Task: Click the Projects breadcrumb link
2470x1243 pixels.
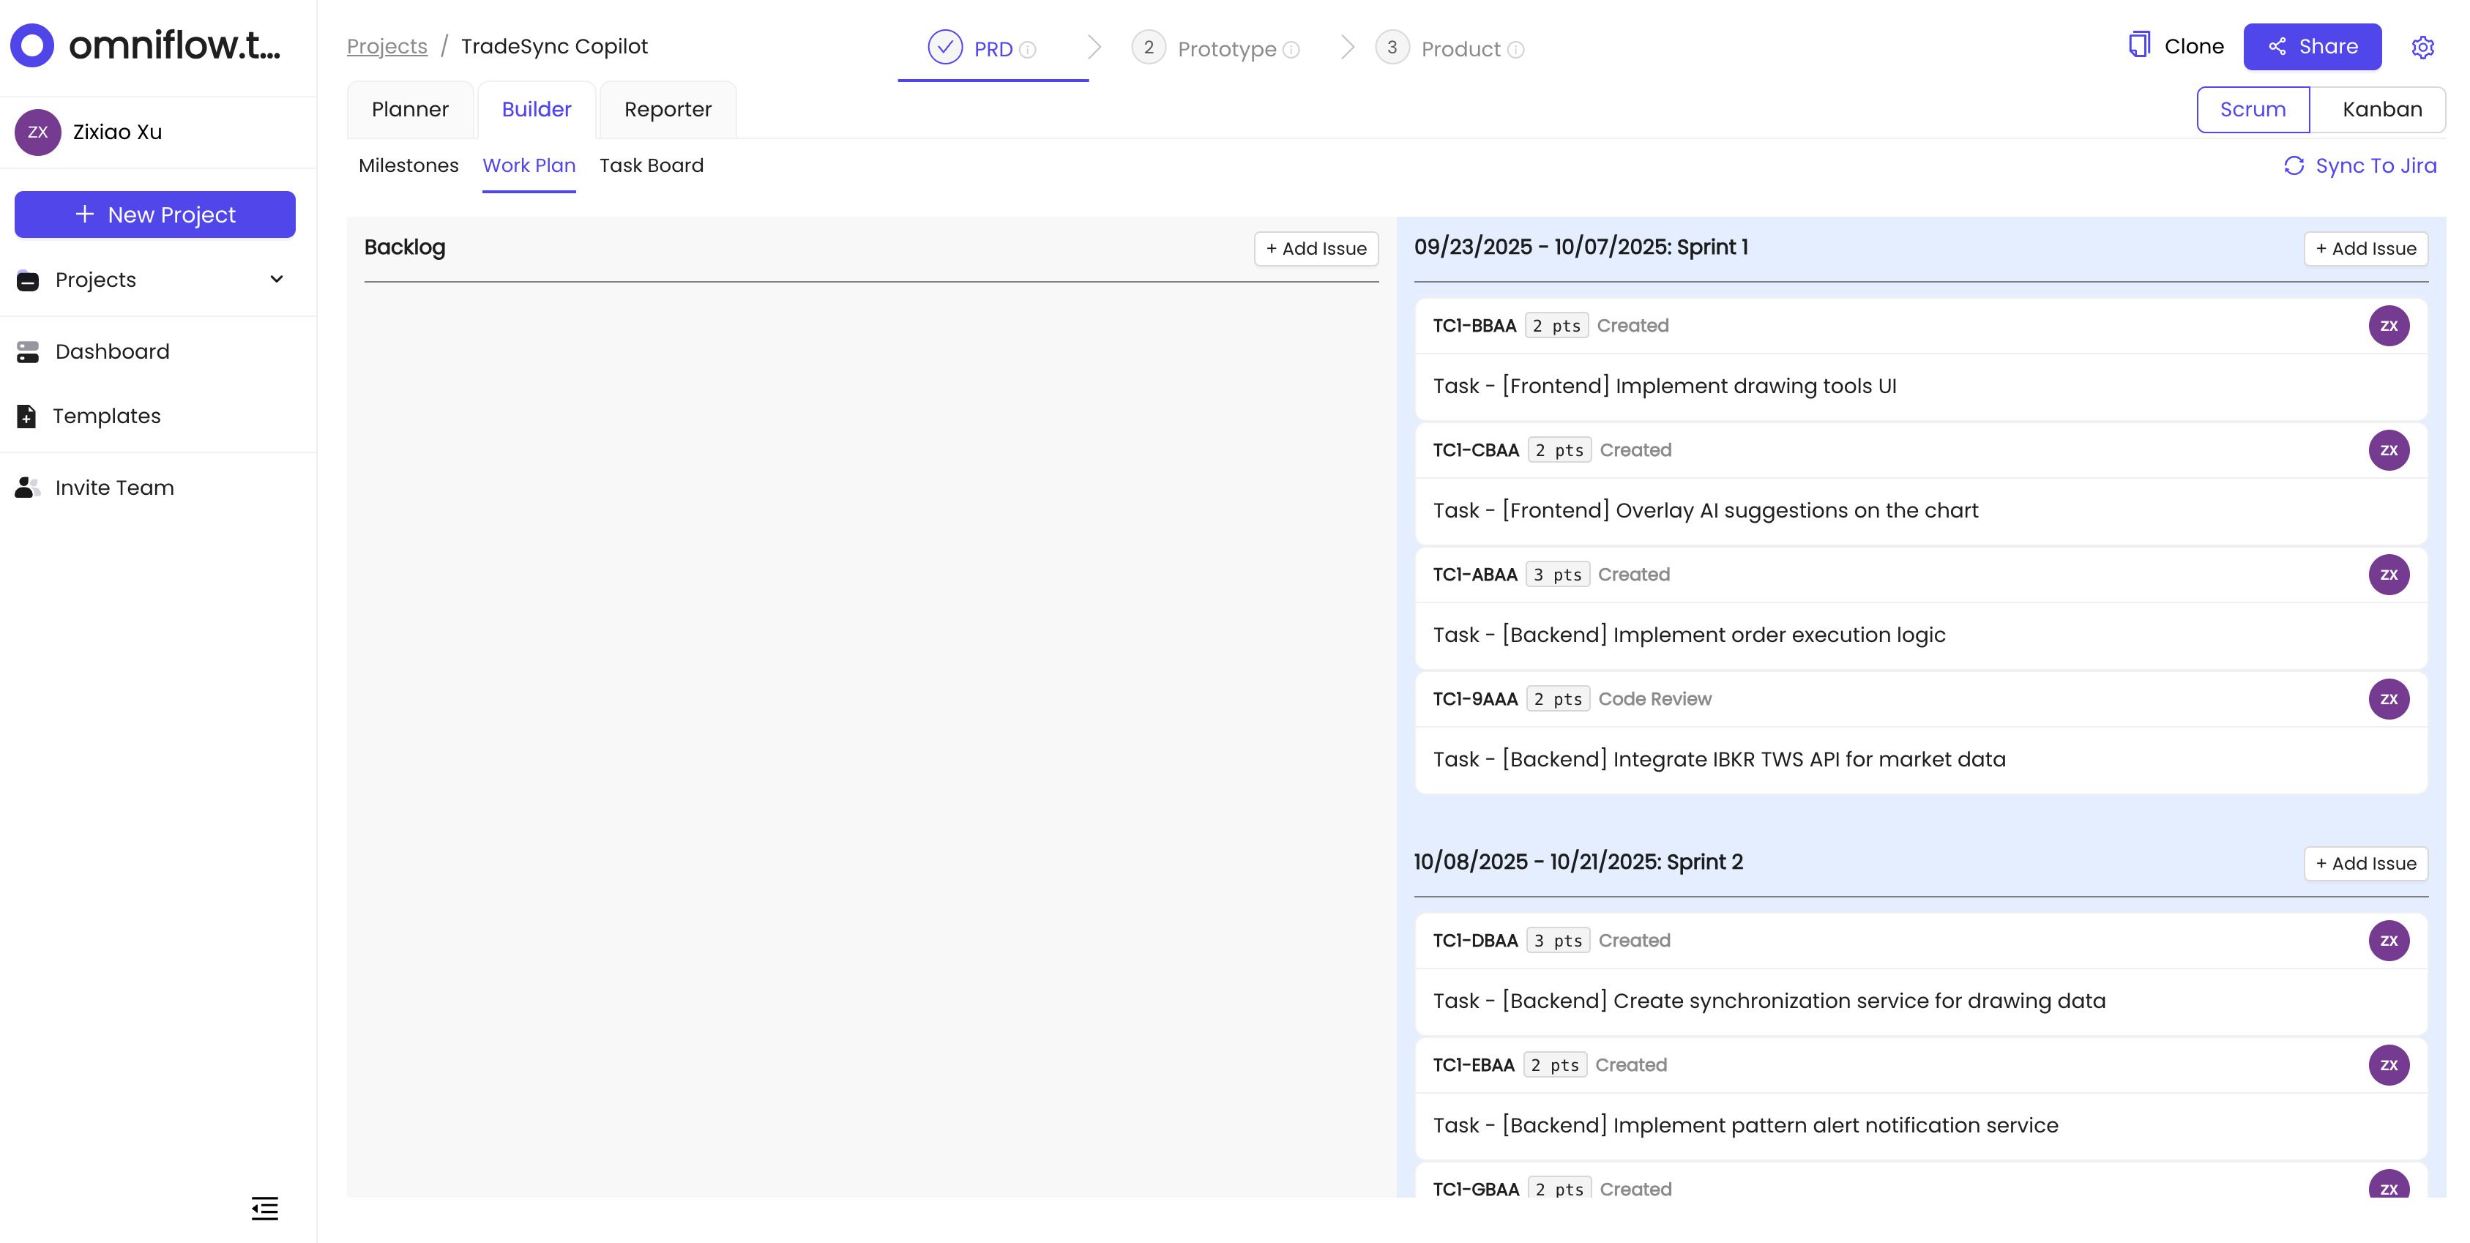Action: [387, 46]
